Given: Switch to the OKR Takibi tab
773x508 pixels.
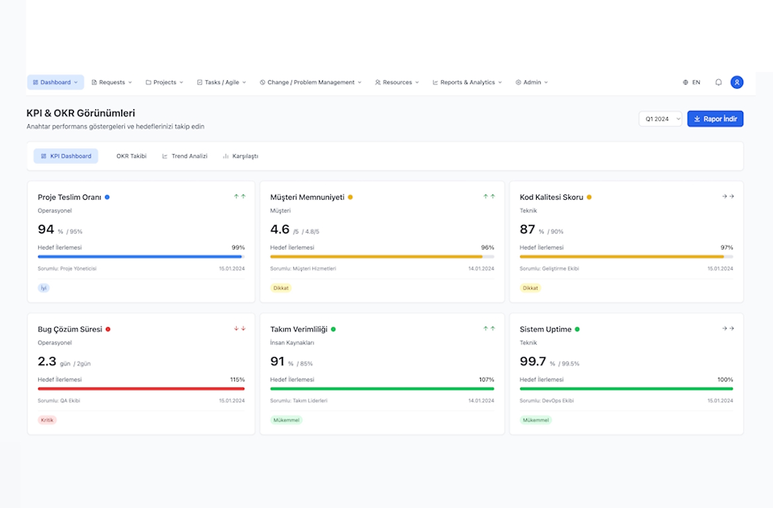Looking at the screenshot, I should (131, 156).
